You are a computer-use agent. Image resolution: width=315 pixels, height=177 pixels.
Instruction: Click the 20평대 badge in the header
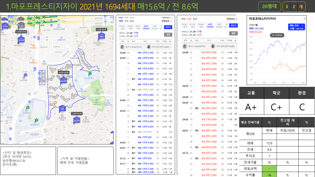coord(269,6)
